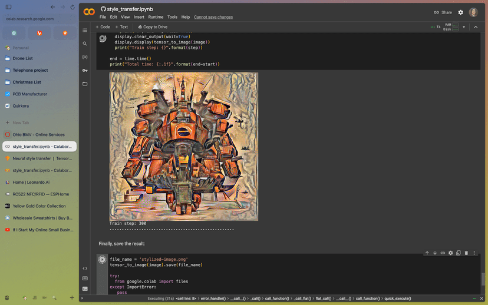Open the find and replace search icon
This screenshot has height=305, width=488.
85,44
